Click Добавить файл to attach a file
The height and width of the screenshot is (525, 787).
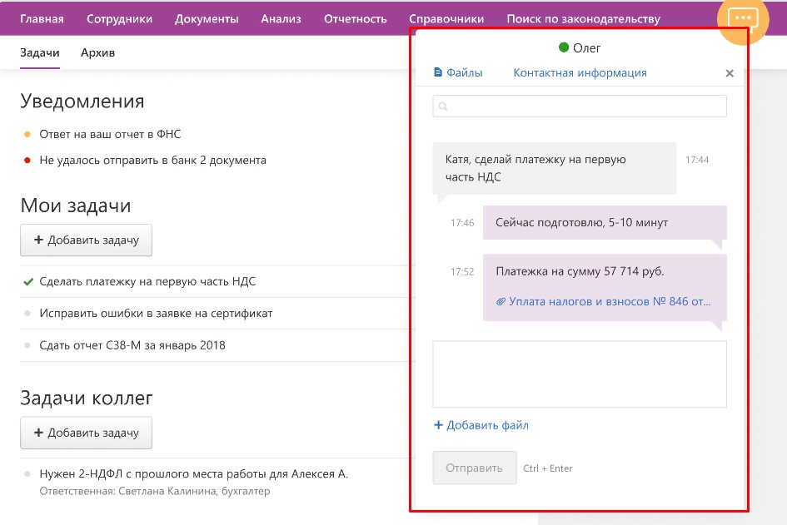(x=481, y=425)
